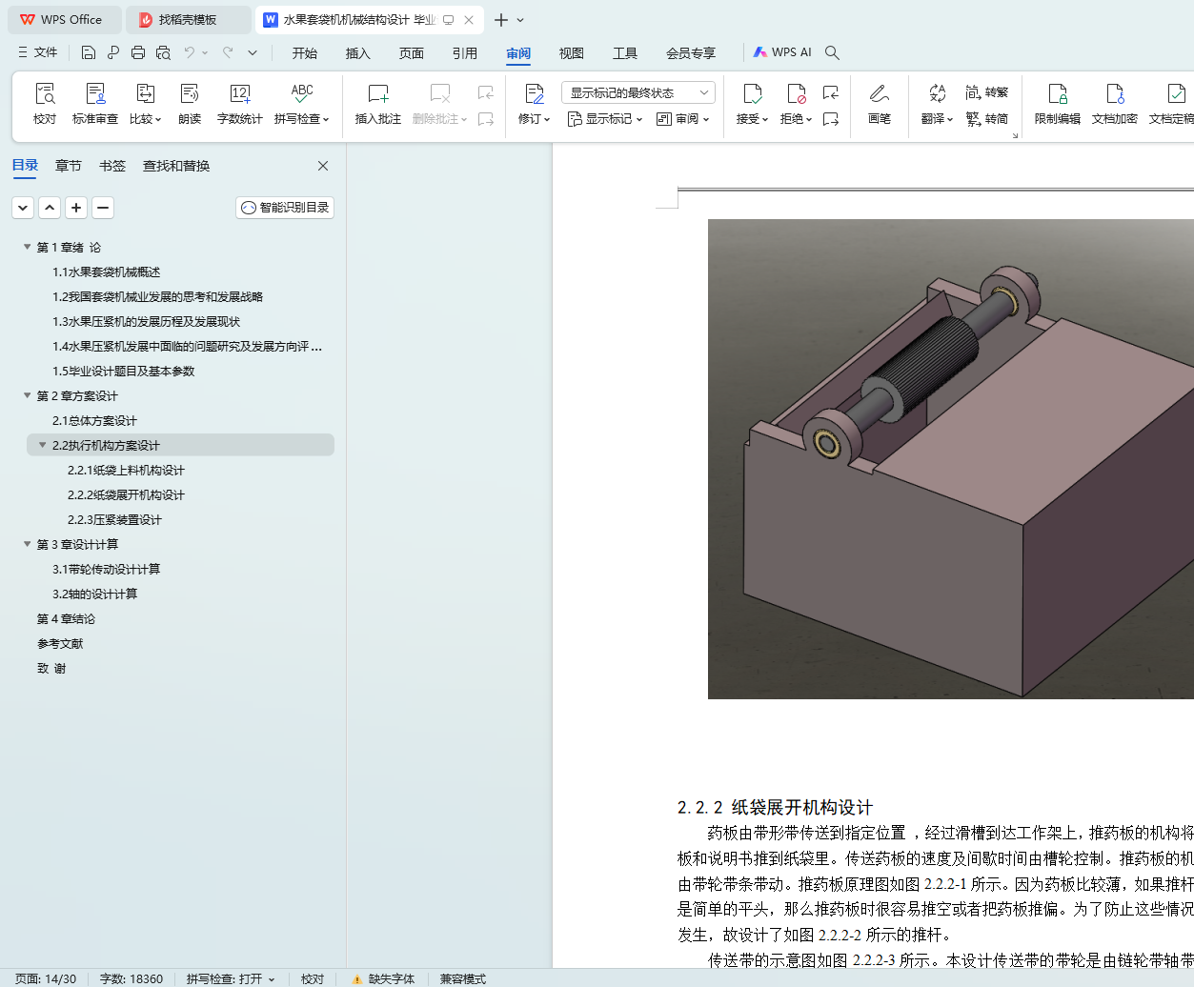Open the 显示标记的最终状态 dropdown
This screenshot has width=1194, height=987.
637,92
